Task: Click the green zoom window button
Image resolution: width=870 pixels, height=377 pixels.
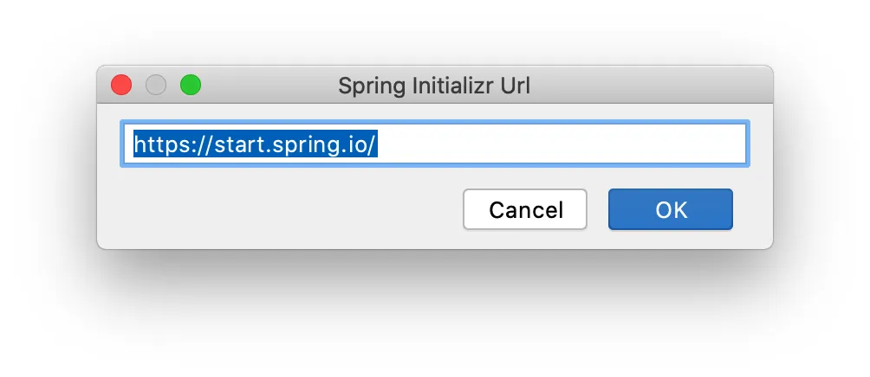Action: 191,86
